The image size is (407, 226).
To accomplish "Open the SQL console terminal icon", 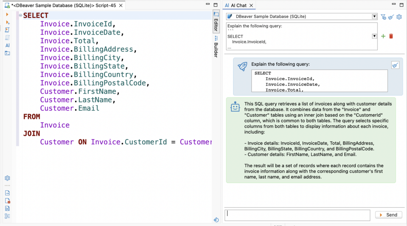I will click(x=7, y=53).
